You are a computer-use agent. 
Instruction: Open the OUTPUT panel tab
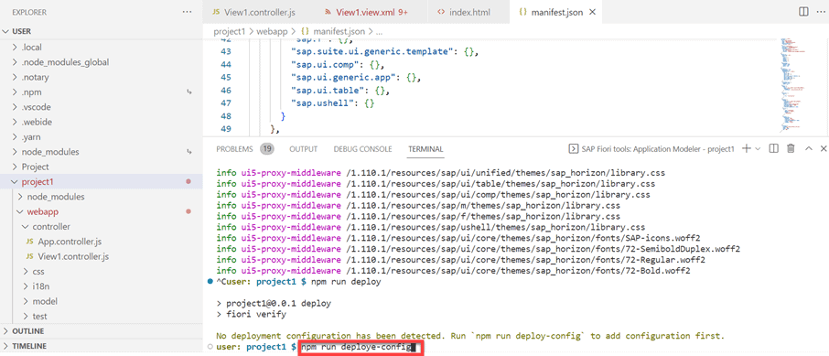(x=304, y=149)
